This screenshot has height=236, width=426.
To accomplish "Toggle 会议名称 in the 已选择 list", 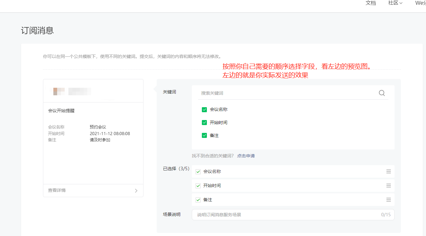I will [x=198, y=171].
